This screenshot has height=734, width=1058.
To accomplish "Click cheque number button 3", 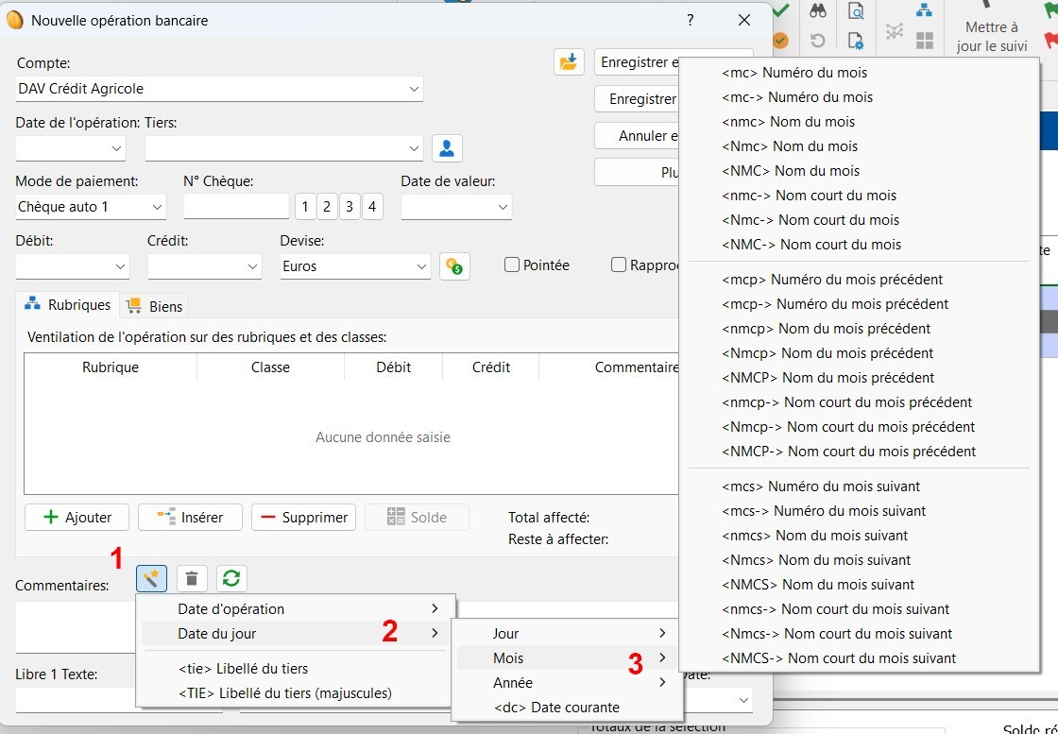I will pyautogui.click(x=350, y=207).
